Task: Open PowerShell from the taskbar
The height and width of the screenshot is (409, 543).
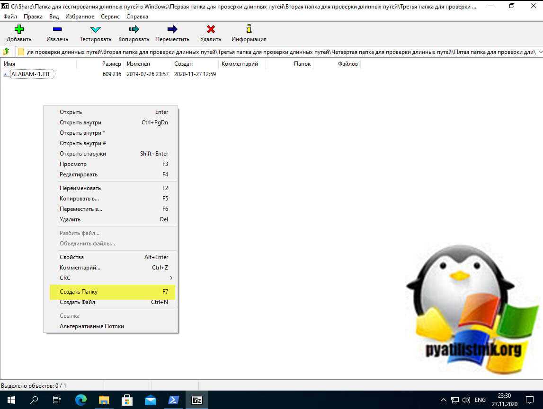Action: (x=173, y=400)
